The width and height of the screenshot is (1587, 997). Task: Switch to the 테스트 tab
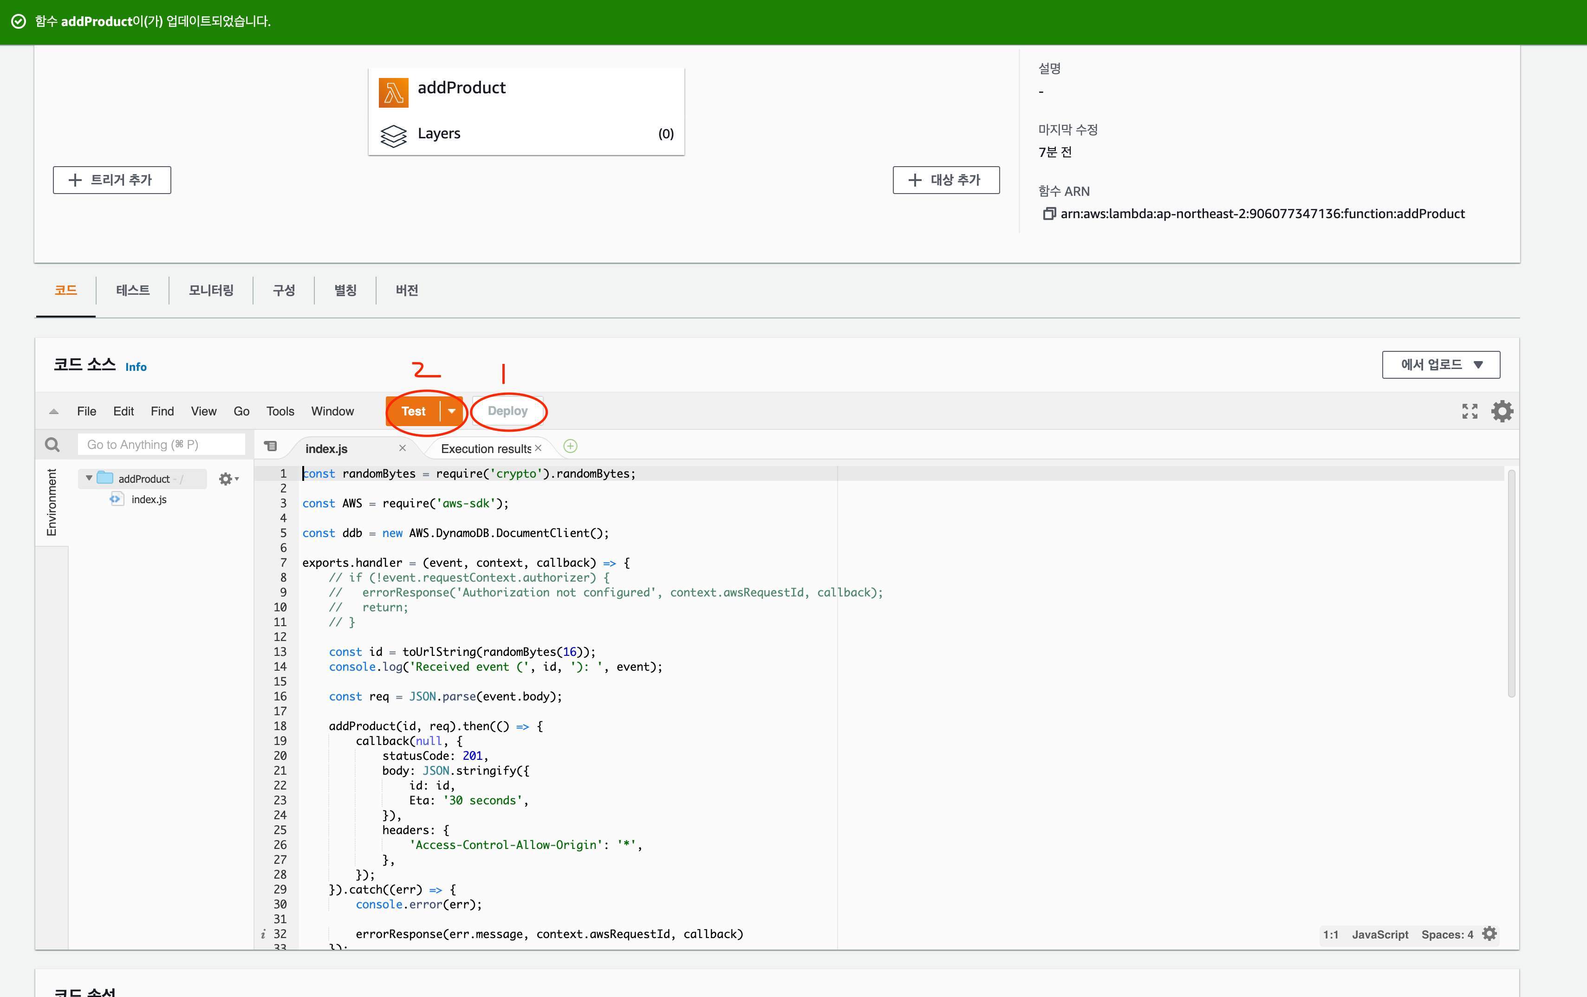(x=132, y=290)
